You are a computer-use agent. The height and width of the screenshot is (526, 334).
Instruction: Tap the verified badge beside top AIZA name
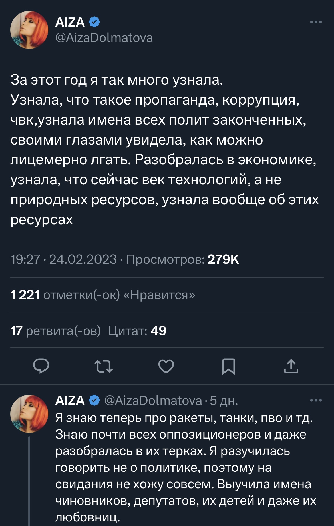click(94, 22)
